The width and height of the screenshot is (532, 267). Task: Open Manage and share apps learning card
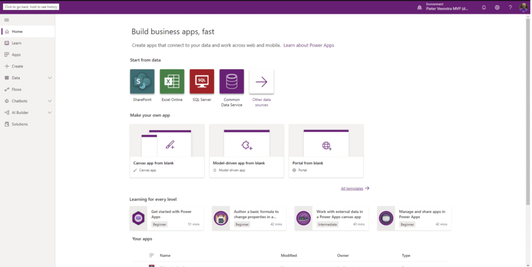tap(414, 218)
